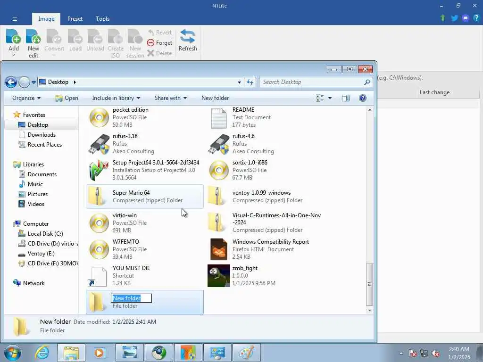Viewport: 483px width, 362px height.
Task: Select Favorites in navigation pane
Action: pyautogui.click(x=34, y=115)
